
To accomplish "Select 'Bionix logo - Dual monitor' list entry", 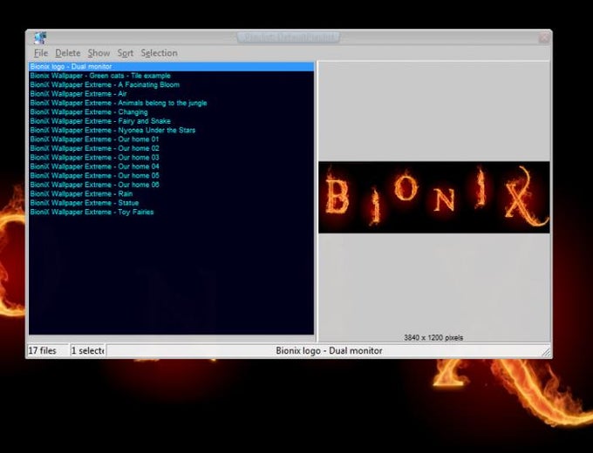I will (171, 66).
